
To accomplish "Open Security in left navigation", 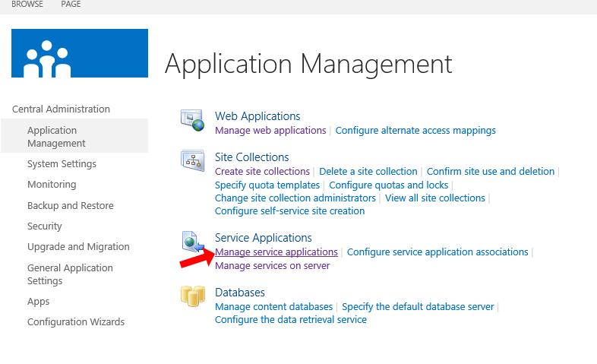I will 45,226.
